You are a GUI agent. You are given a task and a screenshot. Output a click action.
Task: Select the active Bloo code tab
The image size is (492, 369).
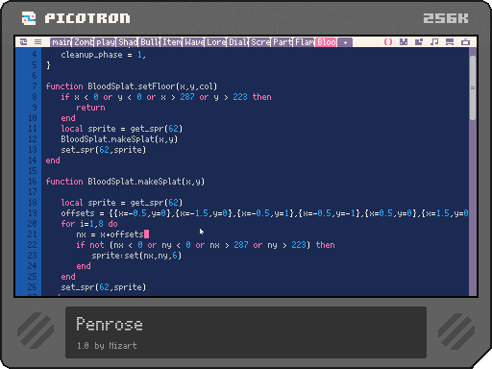[327, 42]
